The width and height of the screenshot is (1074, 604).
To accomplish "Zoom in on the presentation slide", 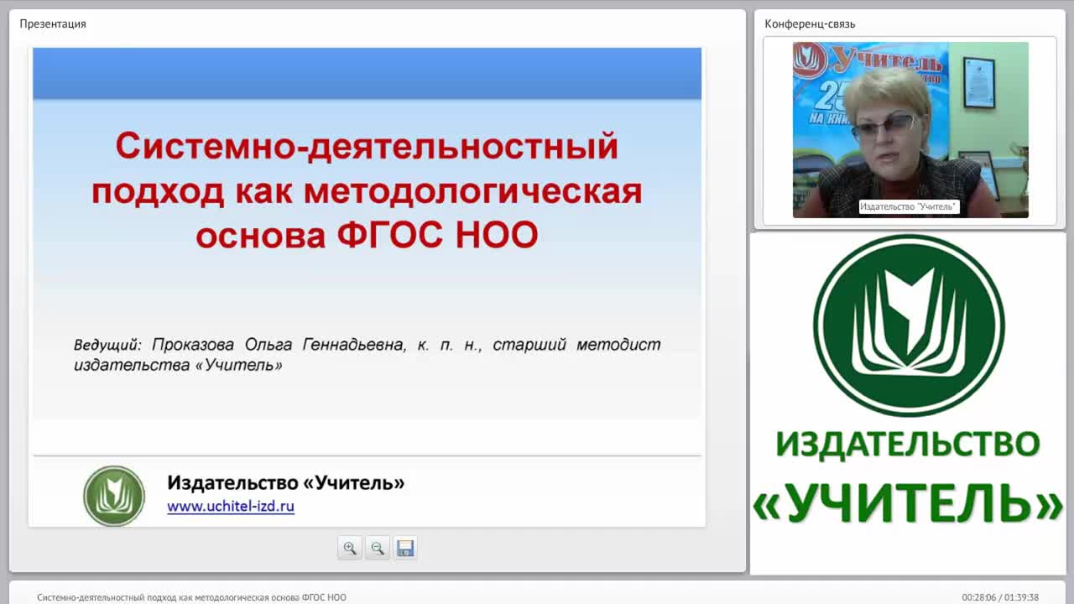I will 350,549.
